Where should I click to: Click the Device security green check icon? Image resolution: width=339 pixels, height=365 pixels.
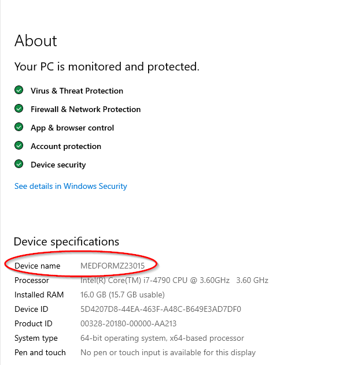19,164
